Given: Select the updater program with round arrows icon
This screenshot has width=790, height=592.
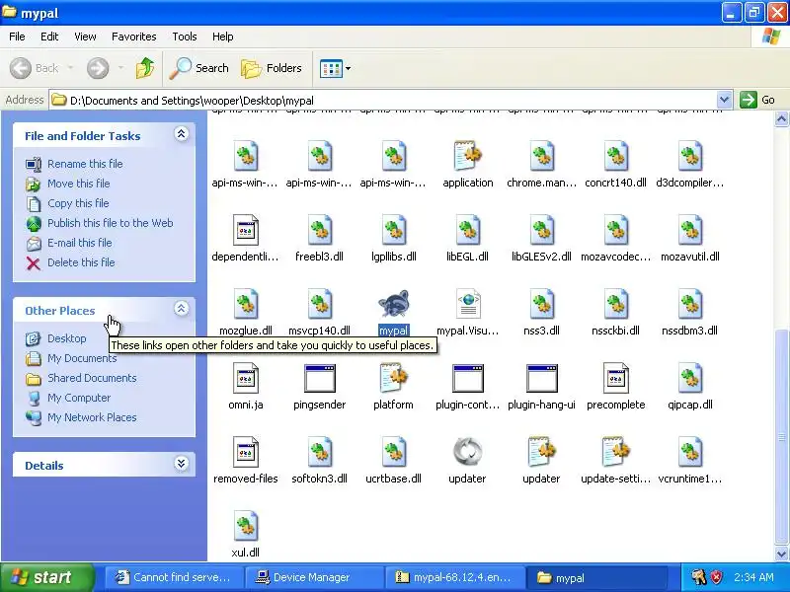Looking at the screenshot, I should point(467,452).
